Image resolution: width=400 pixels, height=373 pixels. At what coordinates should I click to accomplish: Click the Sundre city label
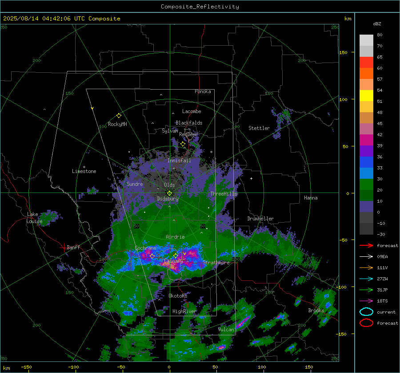point(135,184)
